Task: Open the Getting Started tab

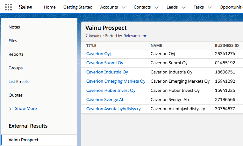Action: (78, 7)
